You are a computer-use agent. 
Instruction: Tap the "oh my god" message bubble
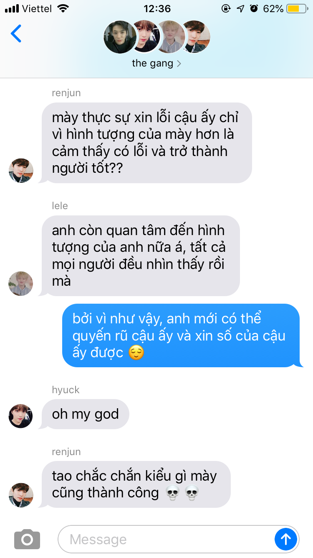pos(85,414)
